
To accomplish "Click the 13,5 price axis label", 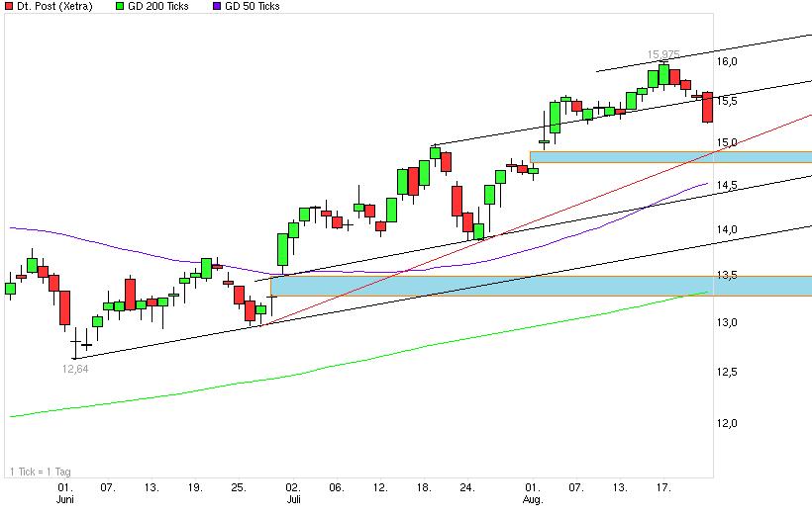I will [x=727, y=275].
